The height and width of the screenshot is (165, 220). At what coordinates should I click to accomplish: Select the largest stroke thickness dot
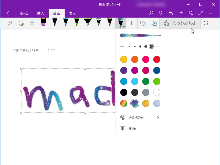[x=151, y=46]
